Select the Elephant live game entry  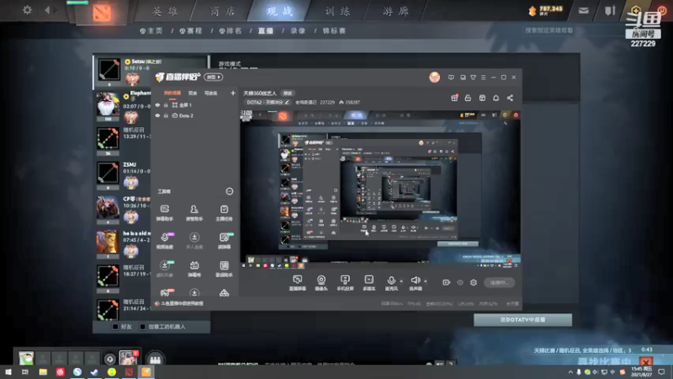(122, 107)
